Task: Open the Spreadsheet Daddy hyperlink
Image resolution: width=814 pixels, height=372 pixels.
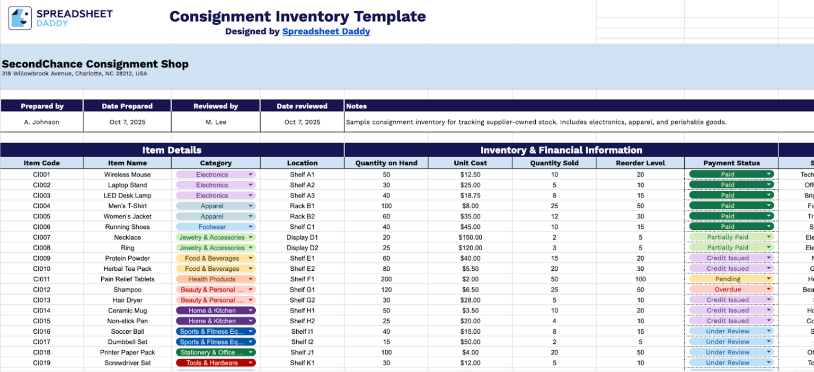Action: [x=326, y=31]
